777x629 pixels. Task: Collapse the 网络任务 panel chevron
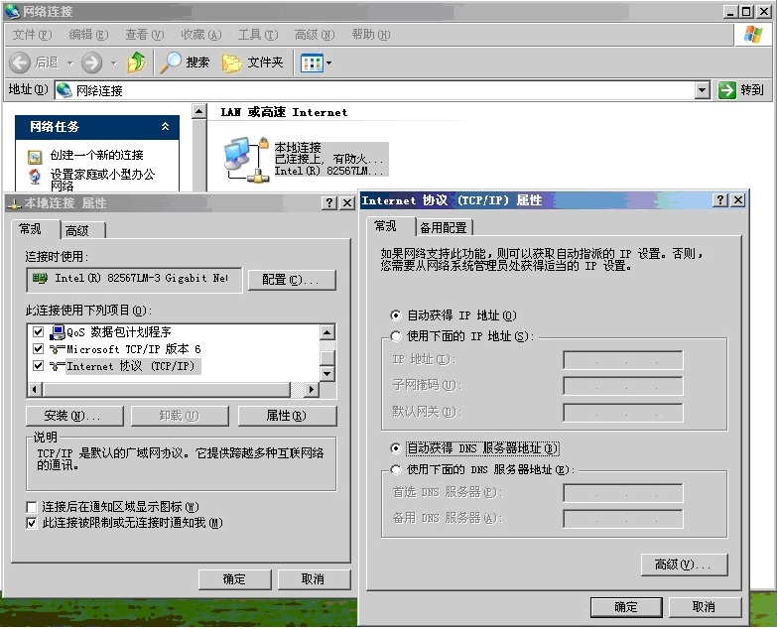pos(165,127)
